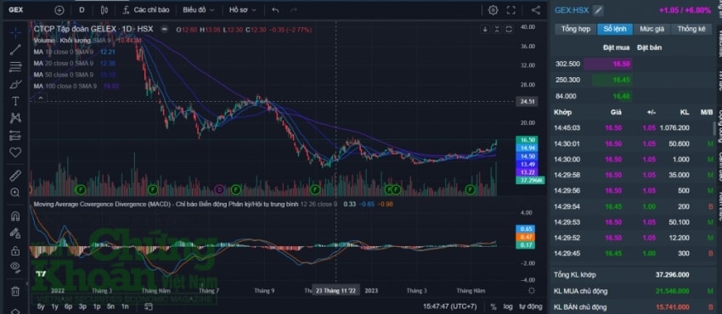Image resolution: width=722 pixels, height=314 pixels.
Task: Open time axis settings gear
Action: (532, 290)
